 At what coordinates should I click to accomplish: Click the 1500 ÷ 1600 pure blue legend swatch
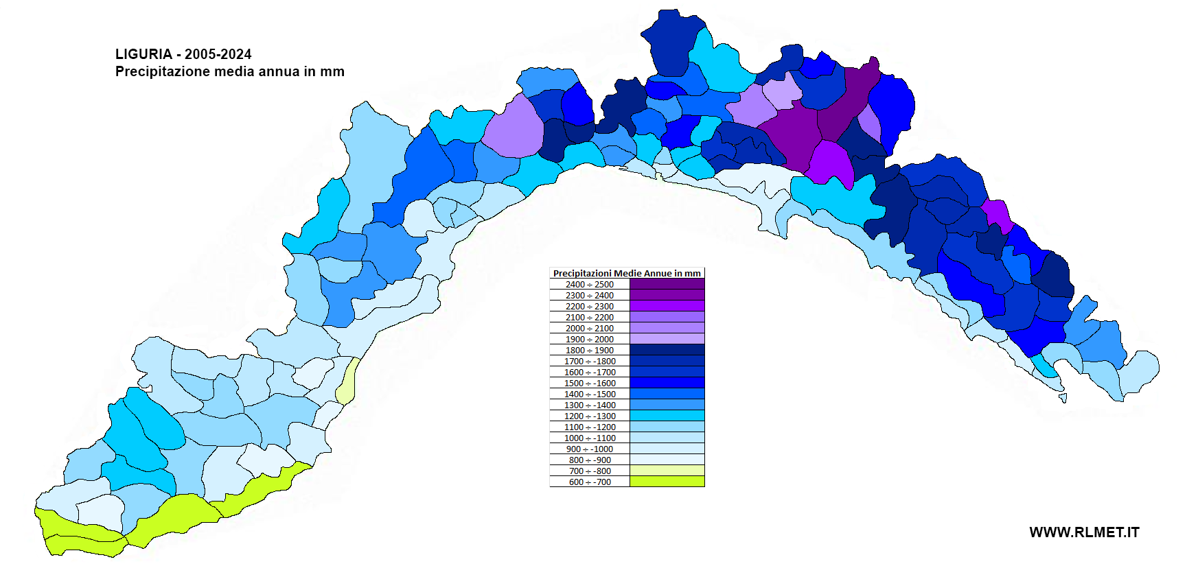[x=667, y=383]
